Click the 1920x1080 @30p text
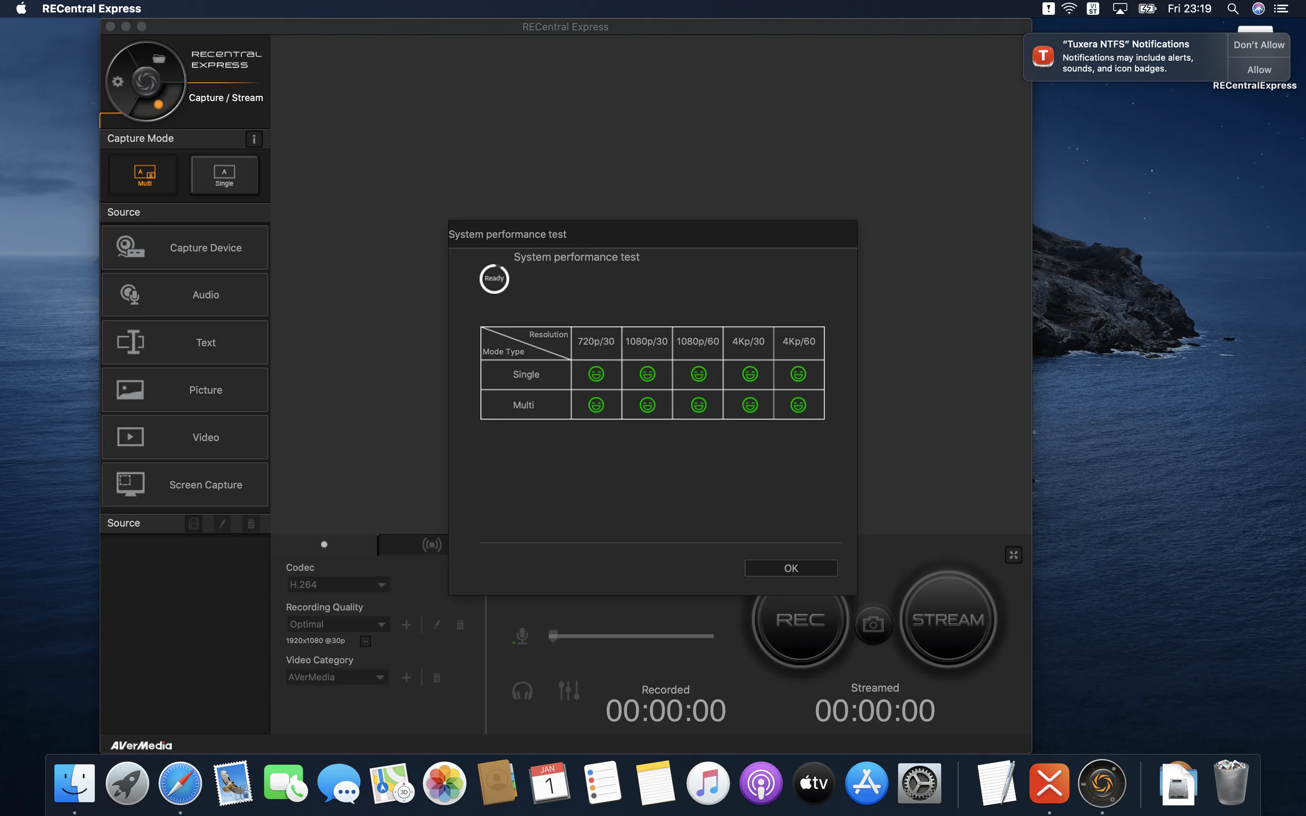The width and height of the screenshot is (1306, 816). click(x=315, y=641)
